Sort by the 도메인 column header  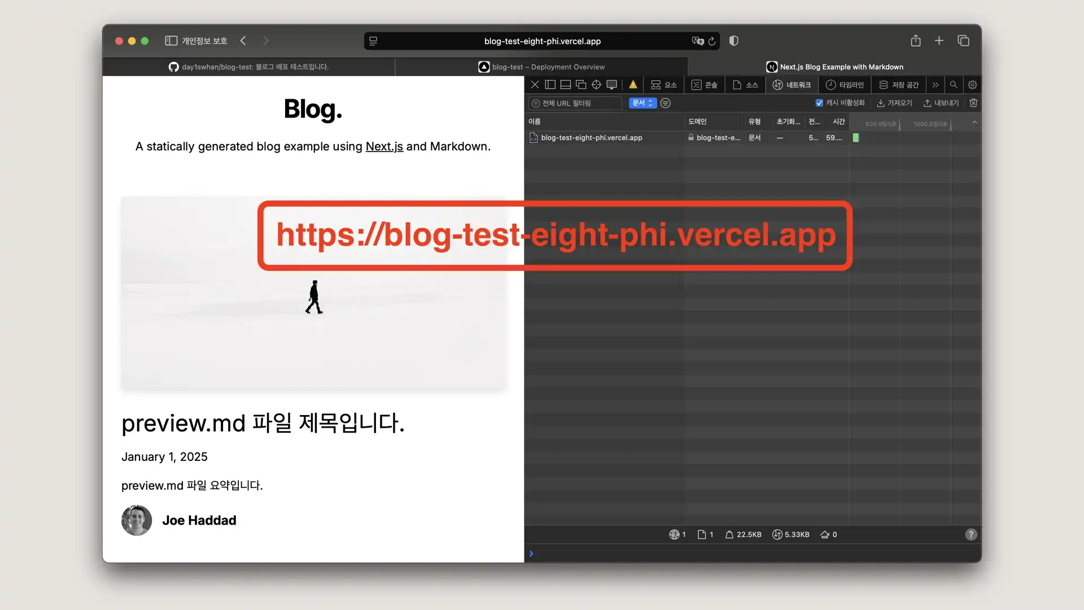tap(714, 121)
